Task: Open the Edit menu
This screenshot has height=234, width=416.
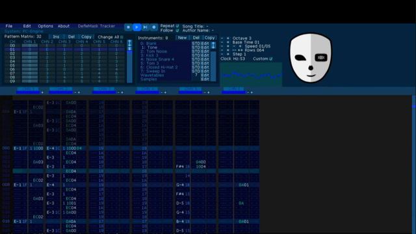Action: (x=27, y=26)
